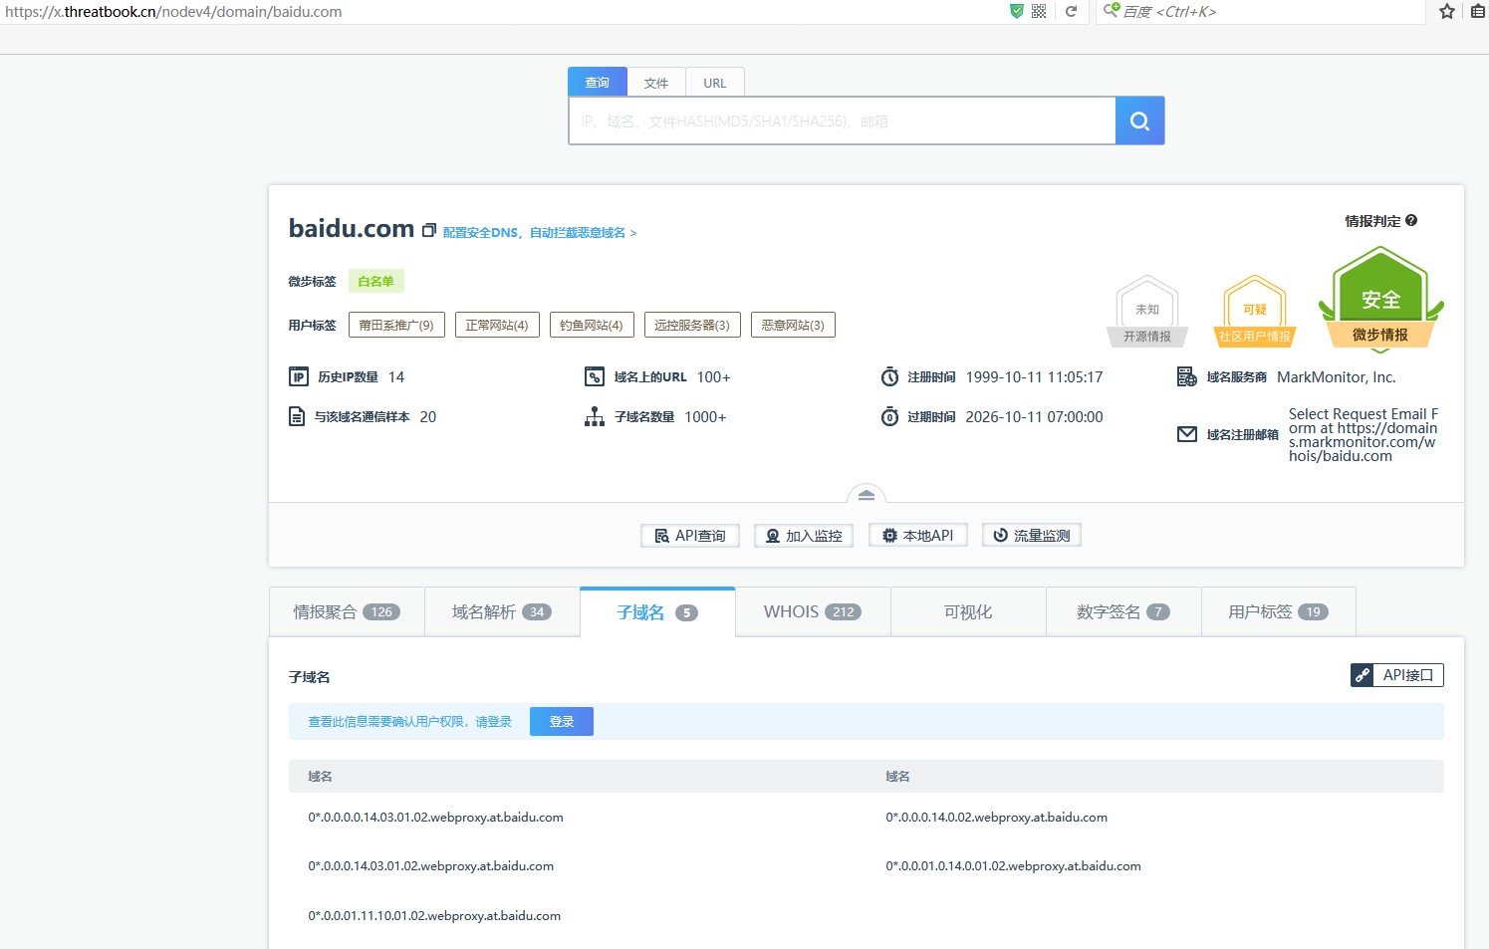Bookmark page with the star icon
The height and width of the screenshot is (949, 1489).
pyautogui.click(x=1447, y=11)
